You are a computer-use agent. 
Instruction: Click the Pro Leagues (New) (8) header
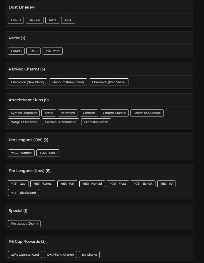[30, 171]
